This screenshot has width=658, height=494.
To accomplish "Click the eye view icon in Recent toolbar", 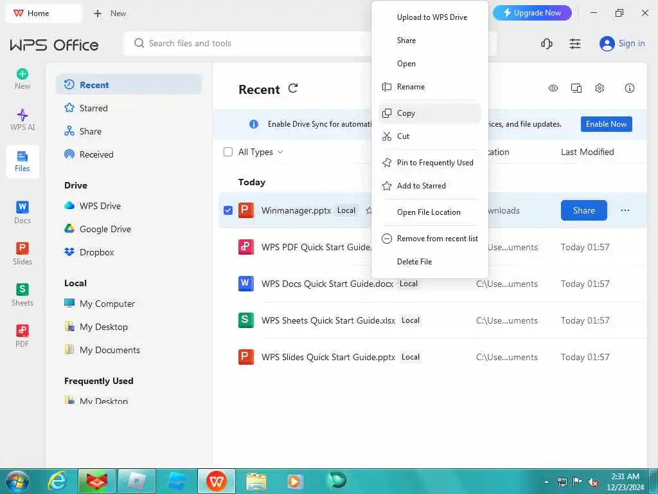I will 553,88.
